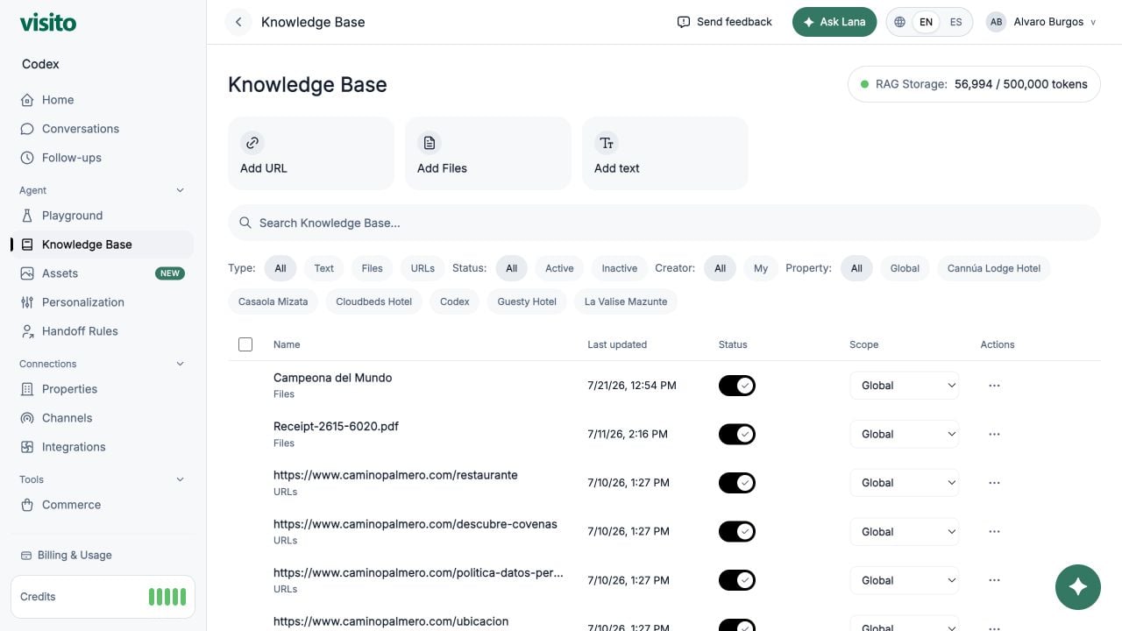This screenshot has width=1122, height=631.
Task: Click the Send feedback speech icon
Action: (684, 22)
